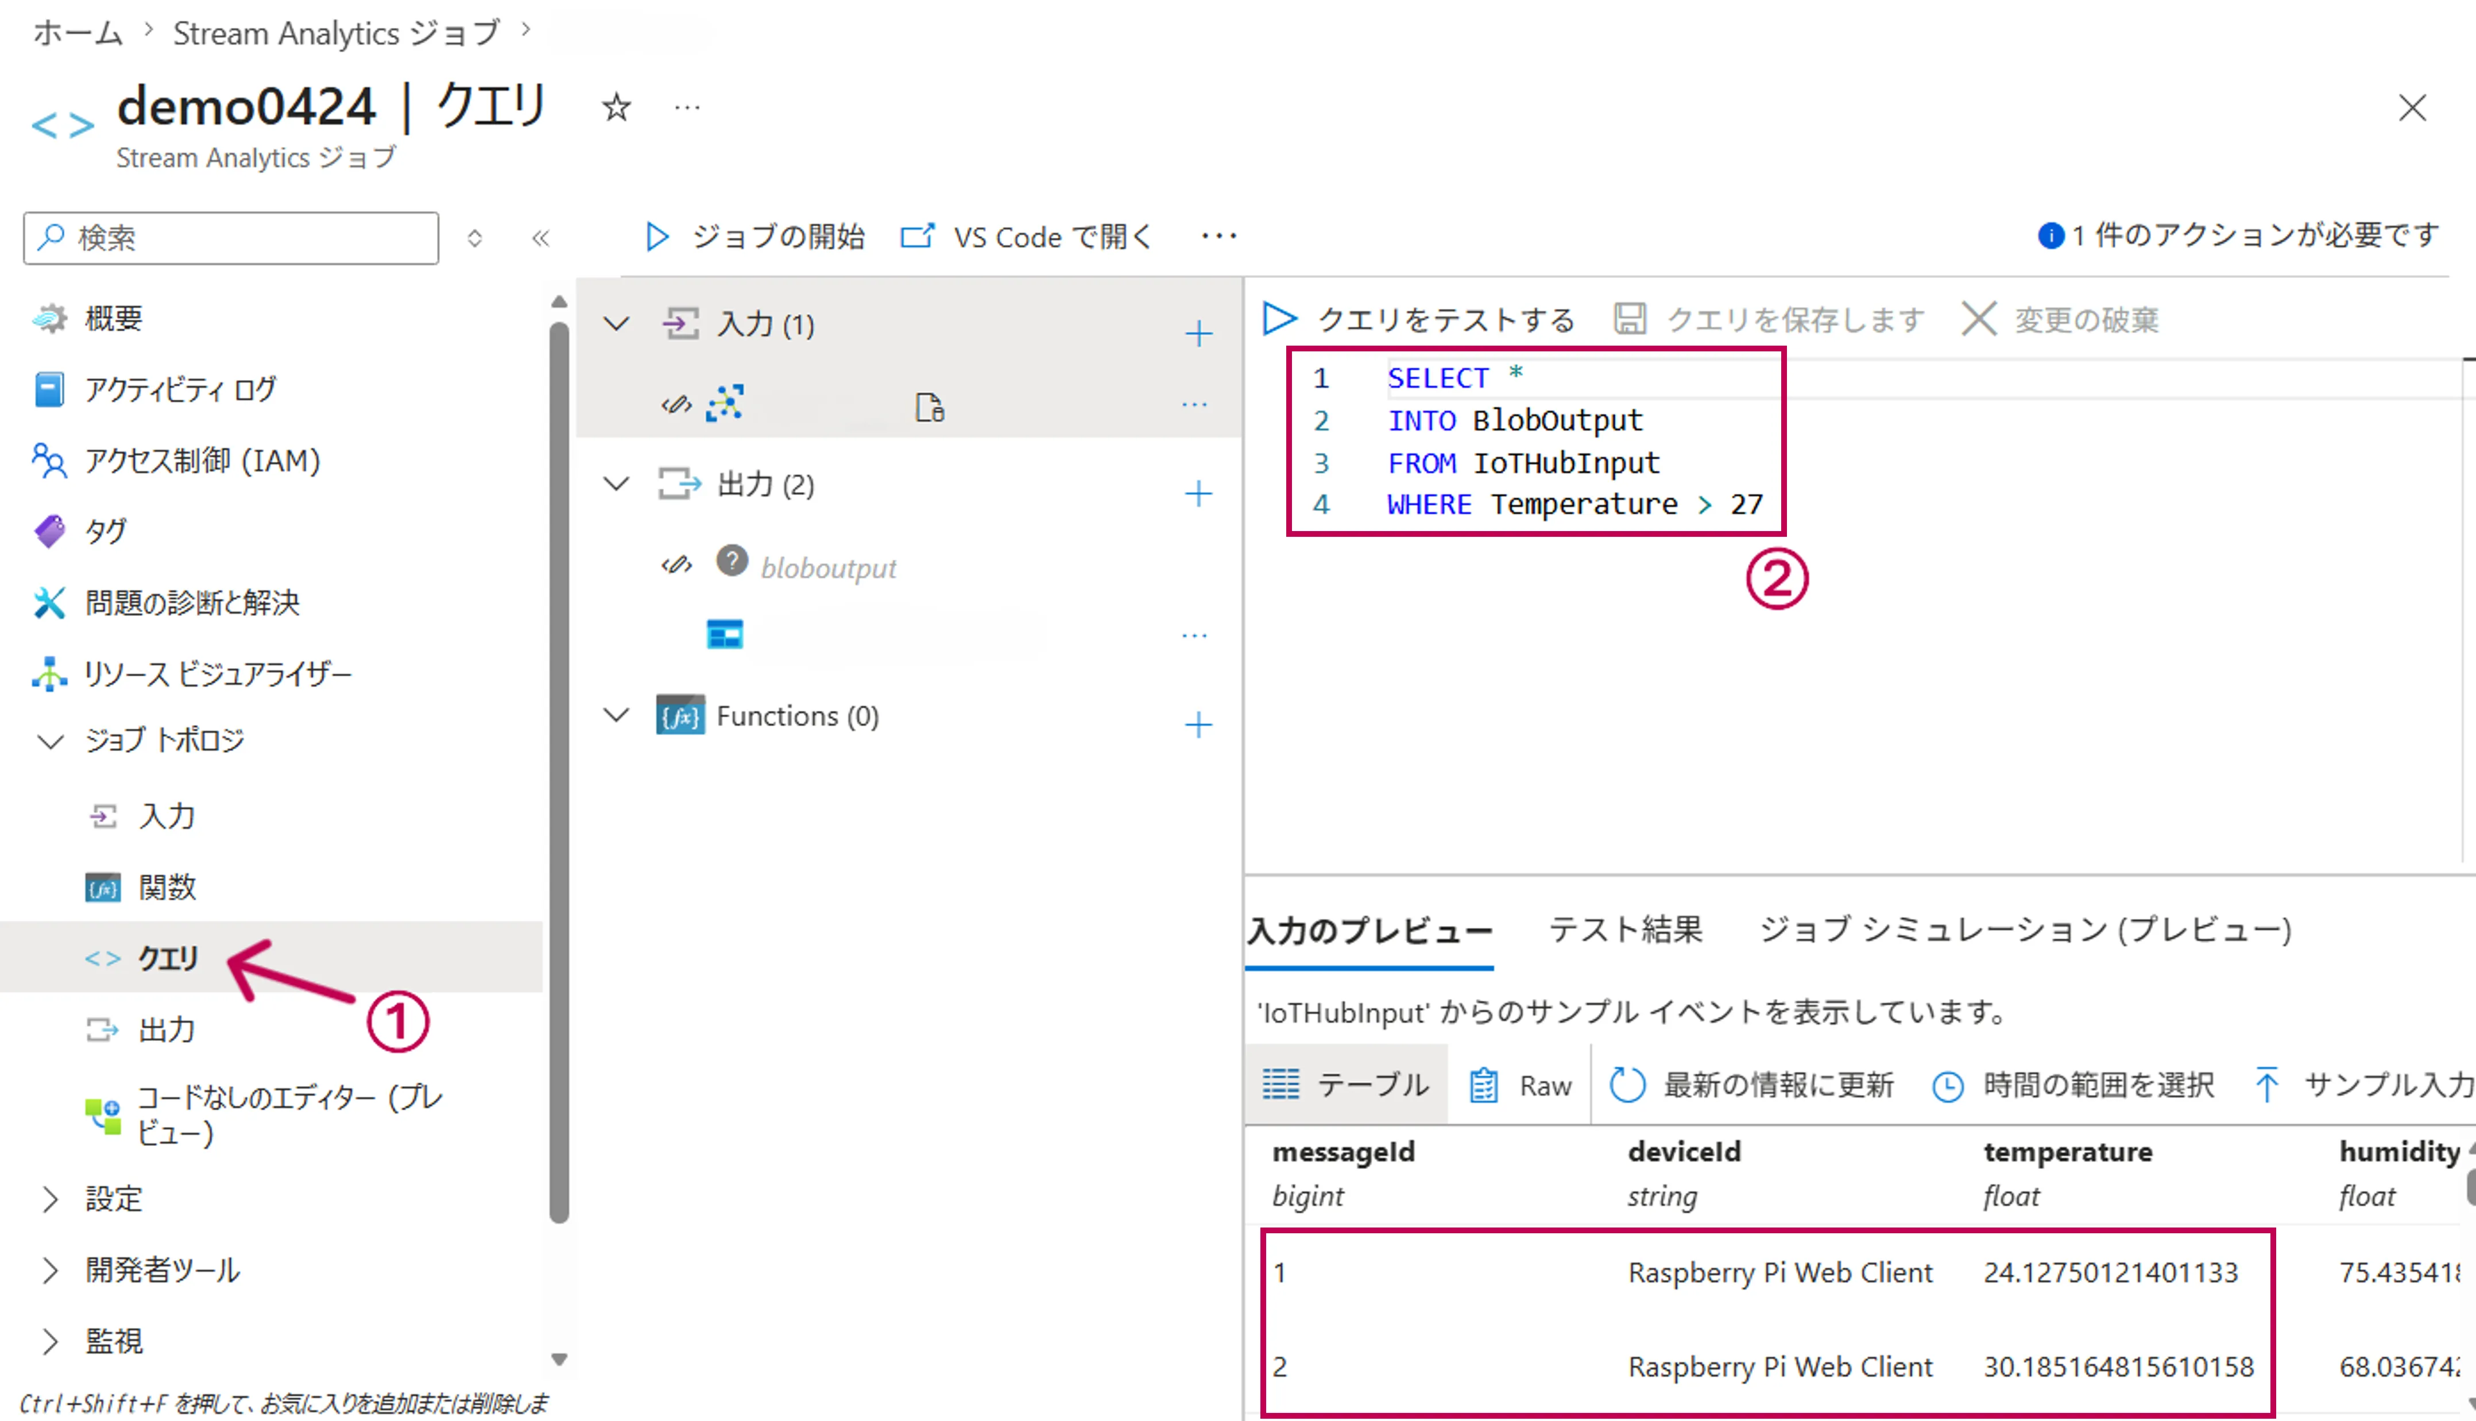Collapse the Functions (0) group
The height and width of the screenshot is (1421, 2476).
[x=617, y=714]
